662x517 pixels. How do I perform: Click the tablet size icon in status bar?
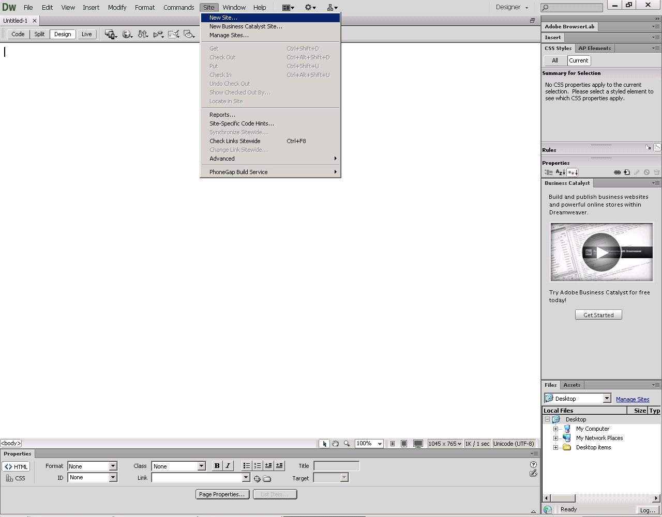coord(404,444)
